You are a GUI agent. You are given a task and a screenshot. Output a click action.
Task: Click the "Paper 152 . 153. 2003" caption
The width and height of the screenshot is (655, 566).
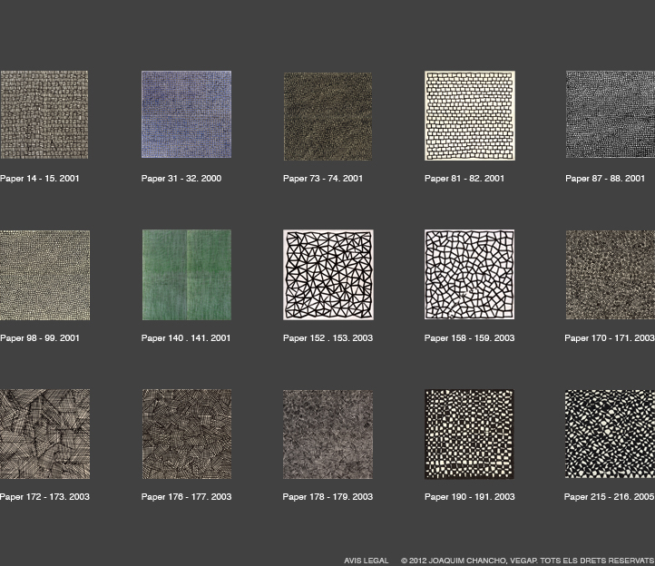click(327, 338)
